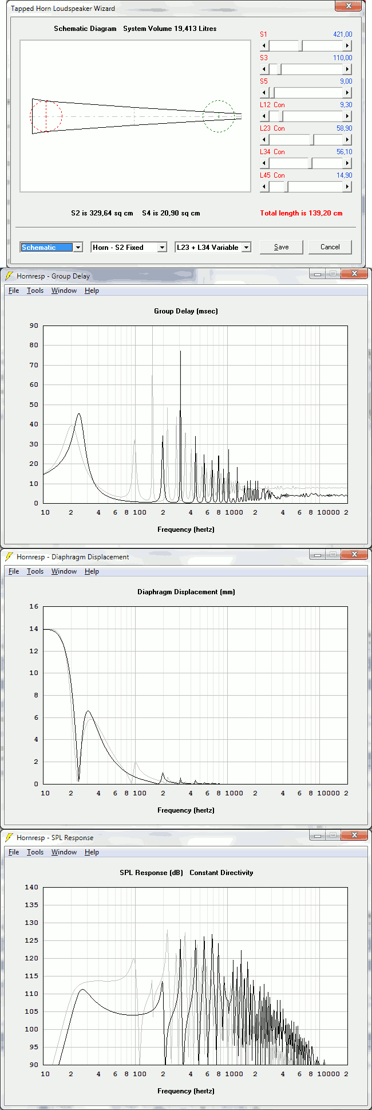Screen dimensions: 372x1110
Task: Click the Group Delay chart plot
Action: [x=195, y=414]
